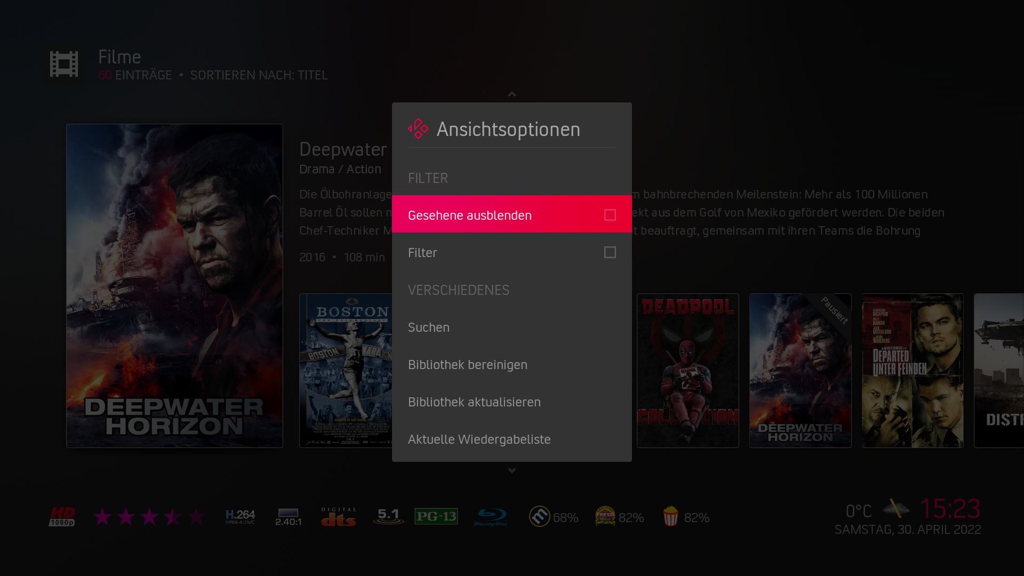1024x576 pixels.
Task: Click the H.264 codec badge
Action: (240, 516)
